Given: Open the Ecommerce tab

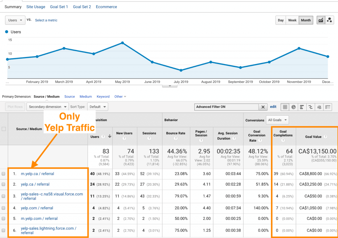Looking at the screenshot, I should pos(107,7).
